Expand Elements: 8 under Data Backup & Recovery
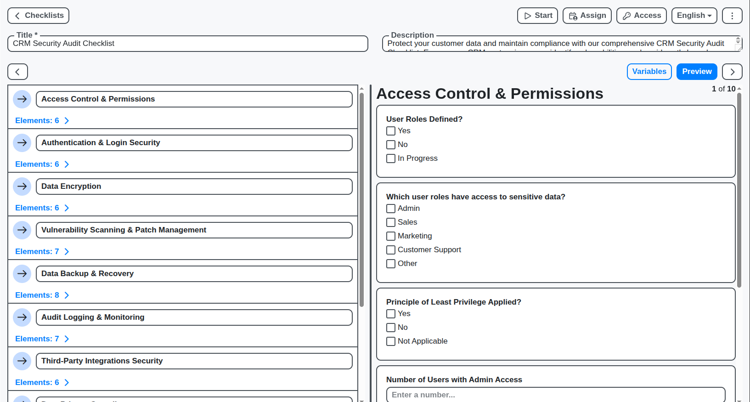The image size is (750, 402). (42, 295)
